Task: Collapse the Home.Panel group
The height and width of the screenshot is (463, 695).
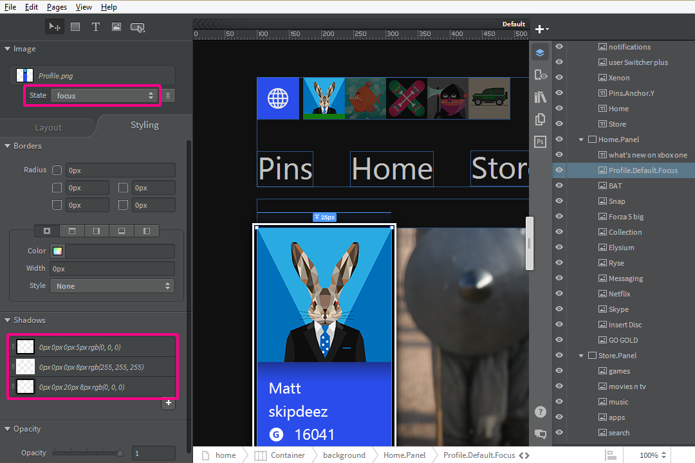Action: (x=581, y=139)
